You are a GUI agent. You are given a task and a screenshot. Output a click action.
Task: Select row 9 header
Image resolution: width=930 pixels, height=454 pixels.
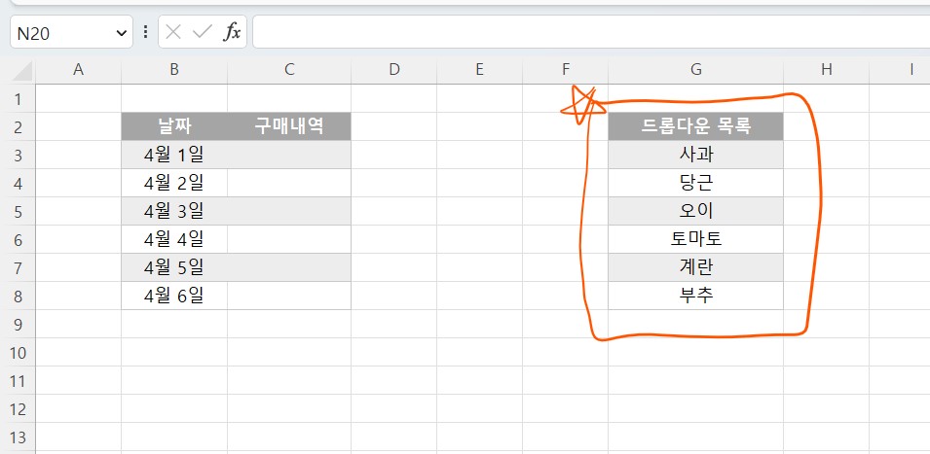[x=18, y=325]
